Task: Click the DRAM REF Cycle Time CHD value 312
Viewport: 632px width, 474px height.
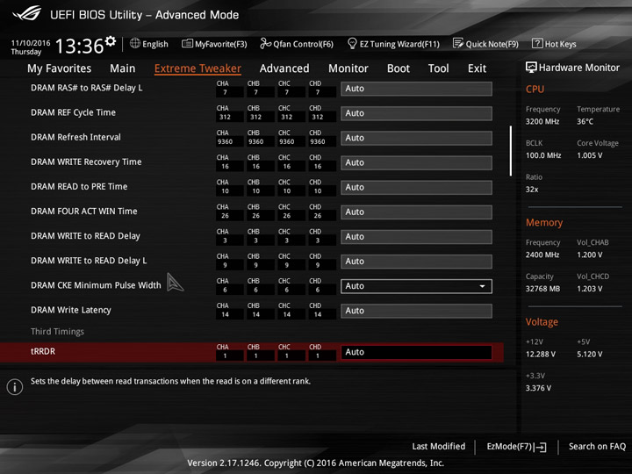Action: [318, 117]
